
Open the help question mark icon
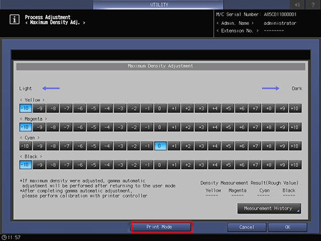[x=313, y=4]
